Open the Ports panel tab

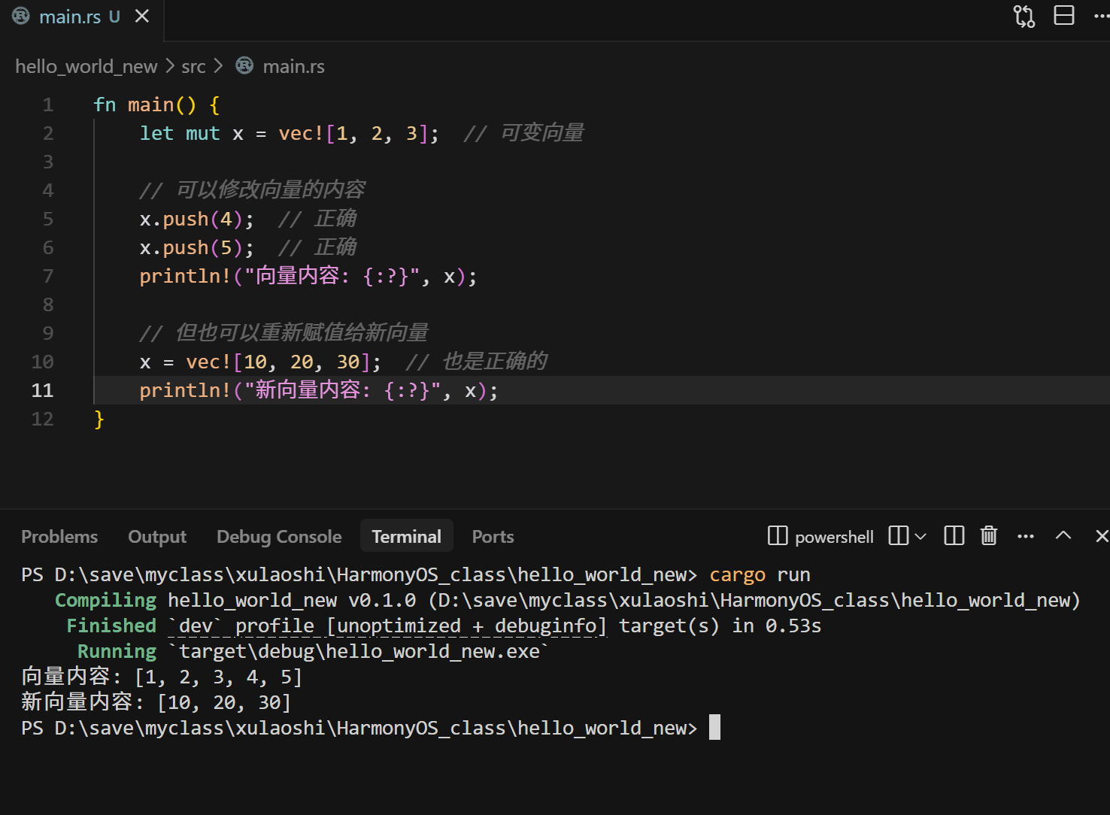pos(493,537)
